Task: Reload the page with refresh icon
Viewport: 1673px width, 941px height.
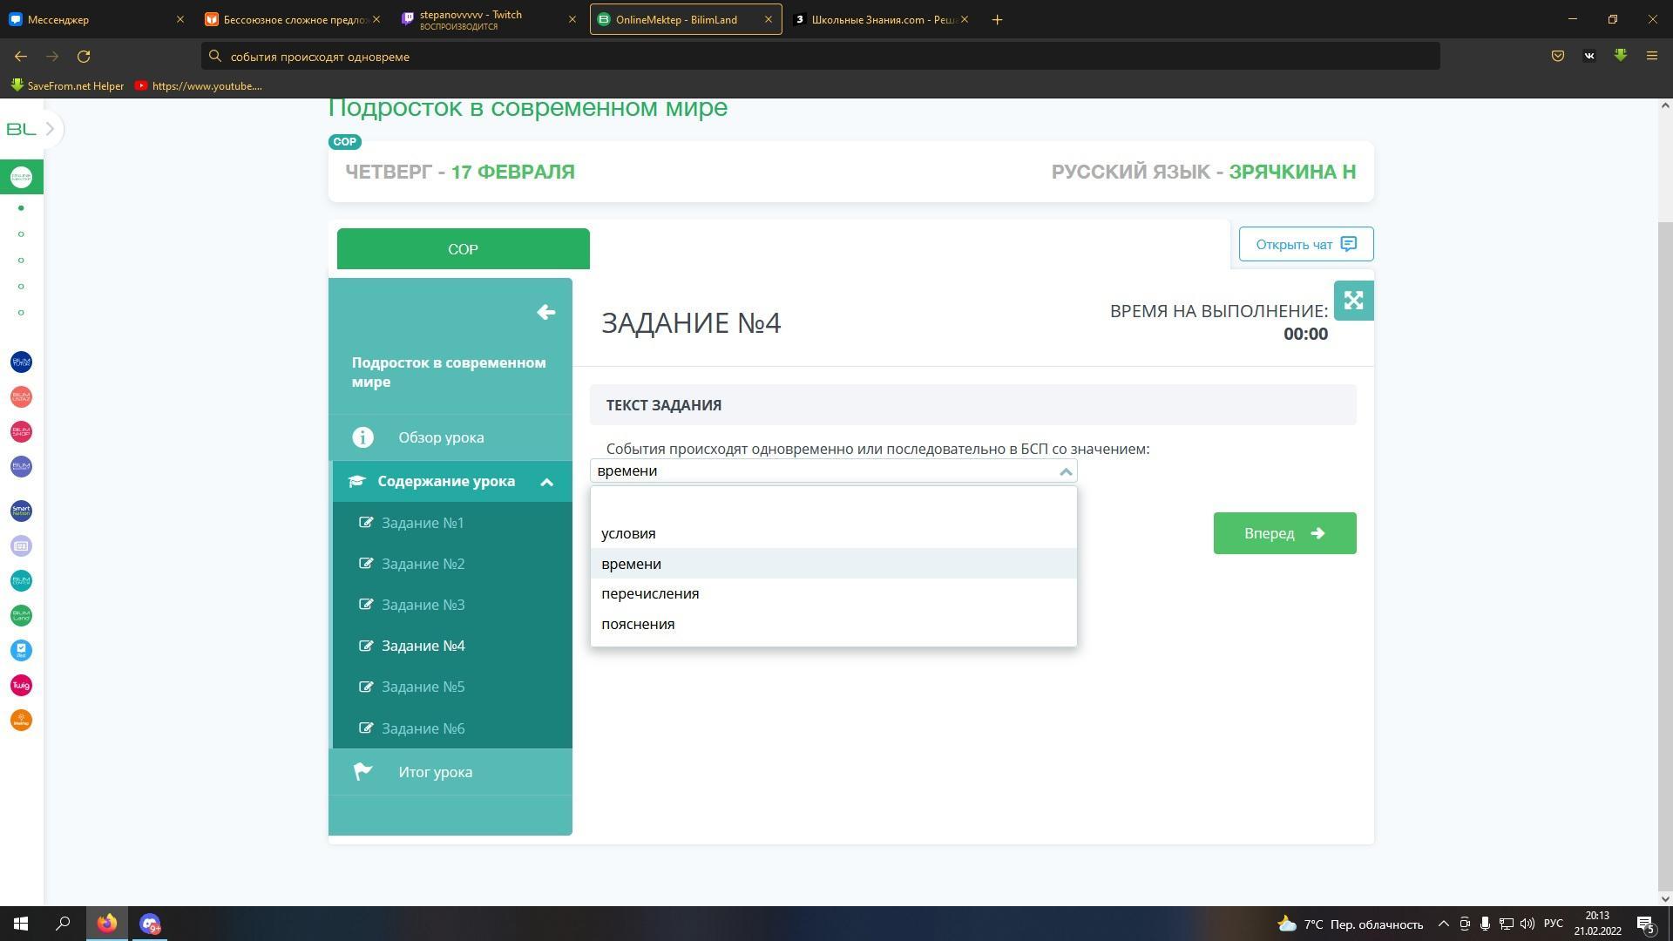Action: [x=84, y=57]
